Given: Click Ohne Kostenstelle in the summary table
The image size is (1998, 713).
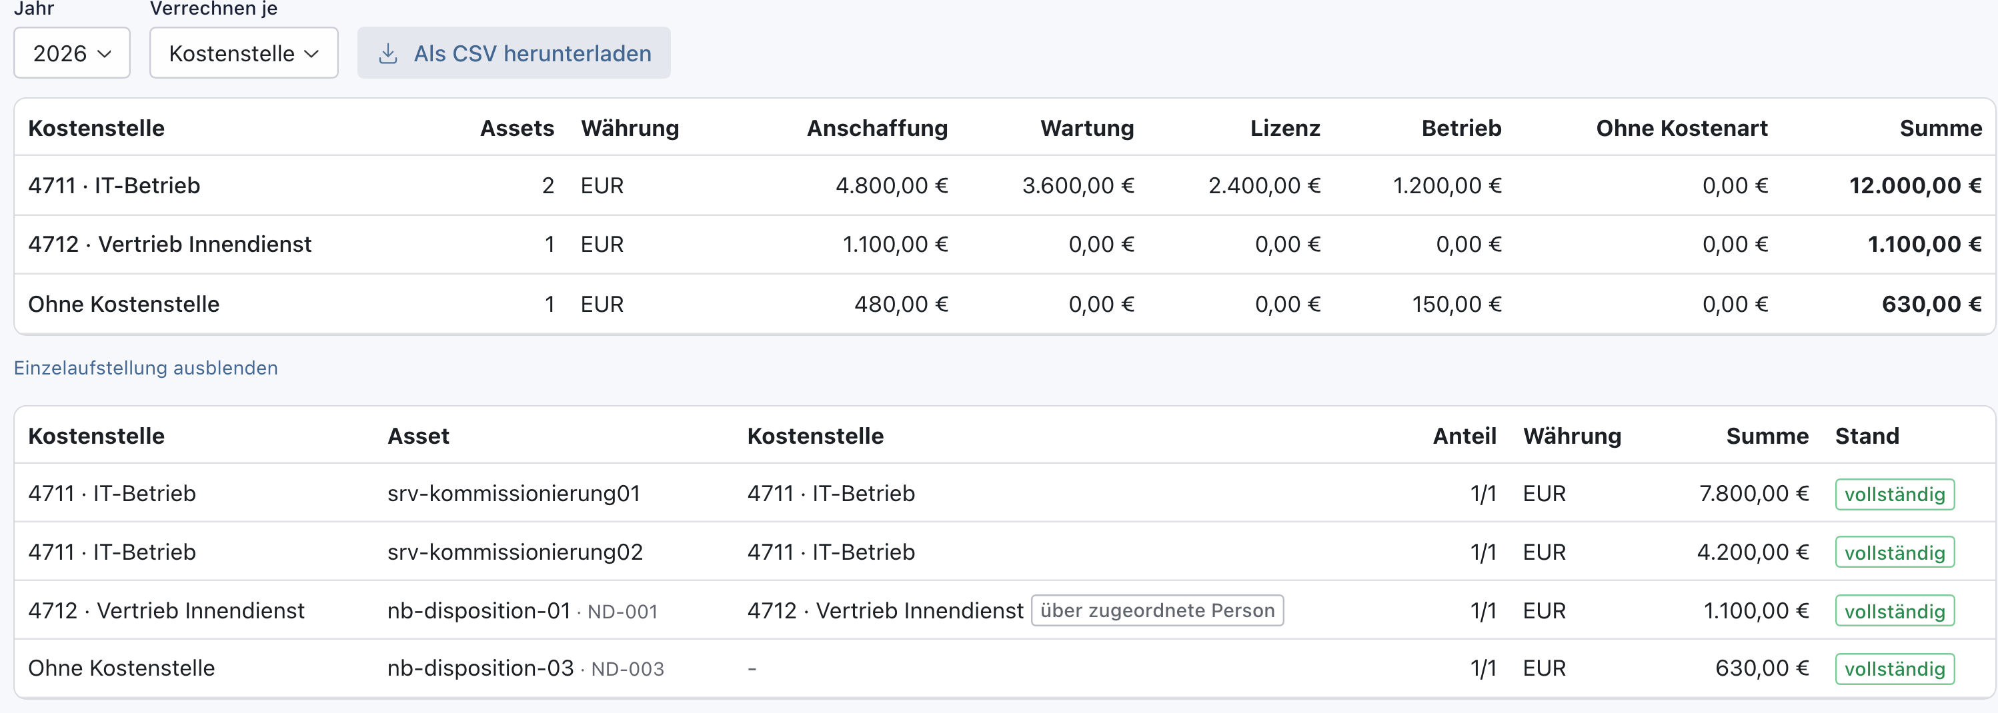Looking at the screenshot, I should (x=124, y=304).
